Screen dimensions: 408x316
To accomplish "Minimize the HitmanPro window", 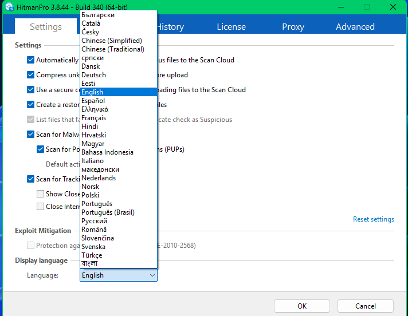I will (x=341, y=7).
